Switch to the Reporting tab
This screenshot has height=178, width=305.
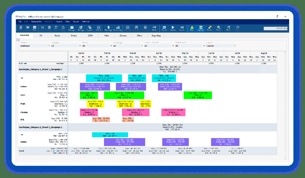[x=156, y=35]
